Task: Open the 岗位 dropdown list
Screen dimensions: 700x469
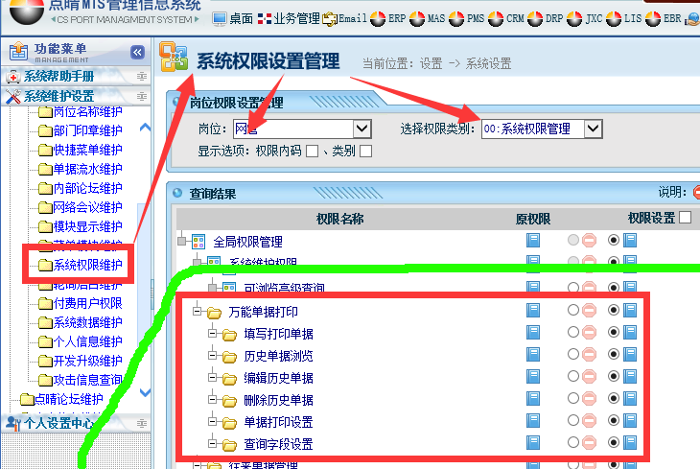Action: point(362,129)
